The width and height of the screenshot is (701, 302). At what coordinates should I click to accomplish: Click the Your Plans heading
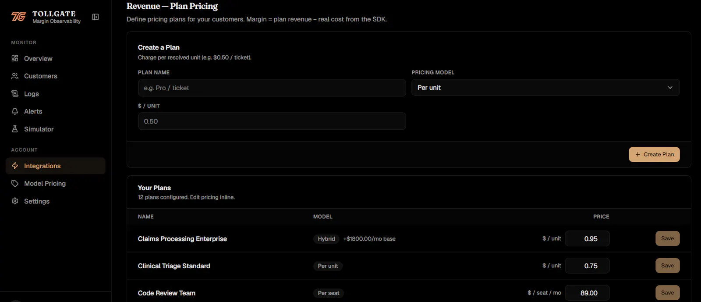click(154, 188)
